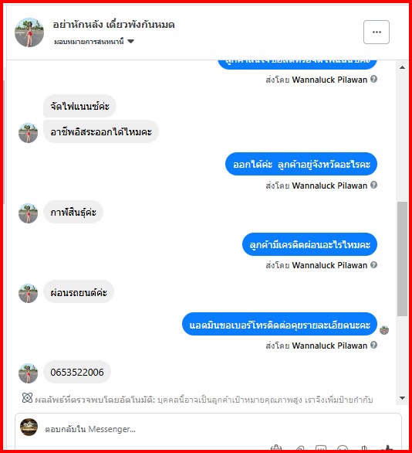Click the sender avatar beside the phone number message
Screen dimensions: 412x453
29,373
